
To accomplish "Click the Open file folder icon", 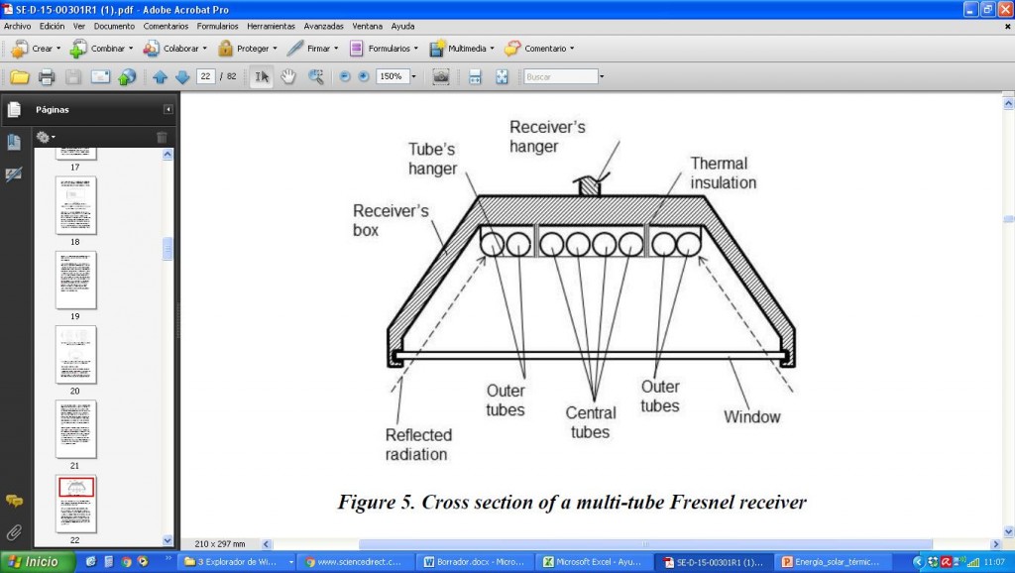I will [19, 77].
